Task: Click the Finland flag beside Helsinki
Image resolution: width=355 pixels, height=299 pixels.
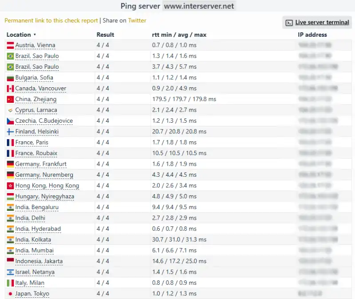Action: tap(10, 132)
